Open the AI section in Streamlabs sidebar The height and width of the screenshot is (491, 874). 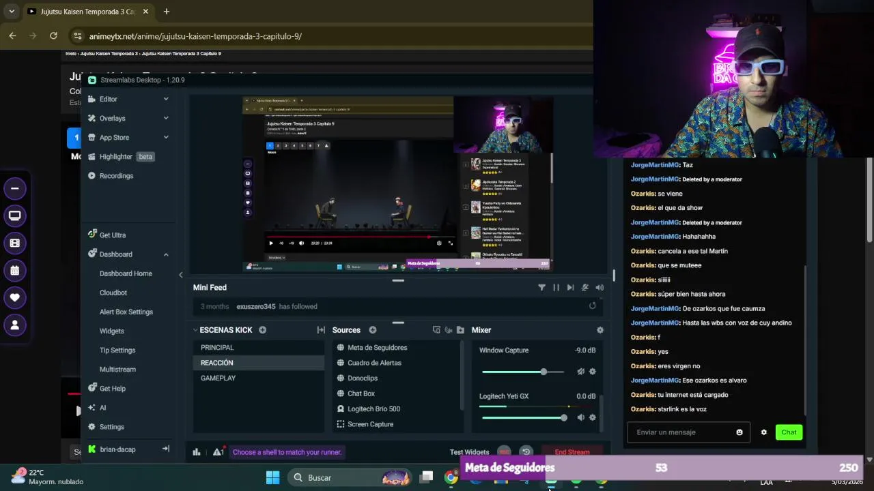[102, 407]
